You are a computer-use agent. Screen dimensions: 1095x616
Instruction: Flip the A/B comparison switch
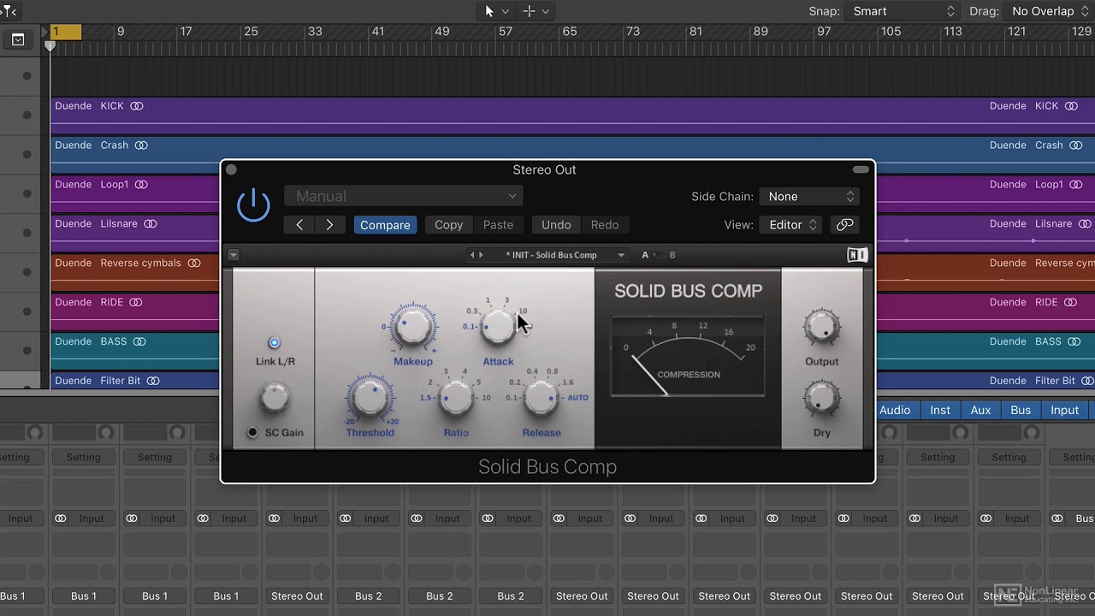click(658, 255)
